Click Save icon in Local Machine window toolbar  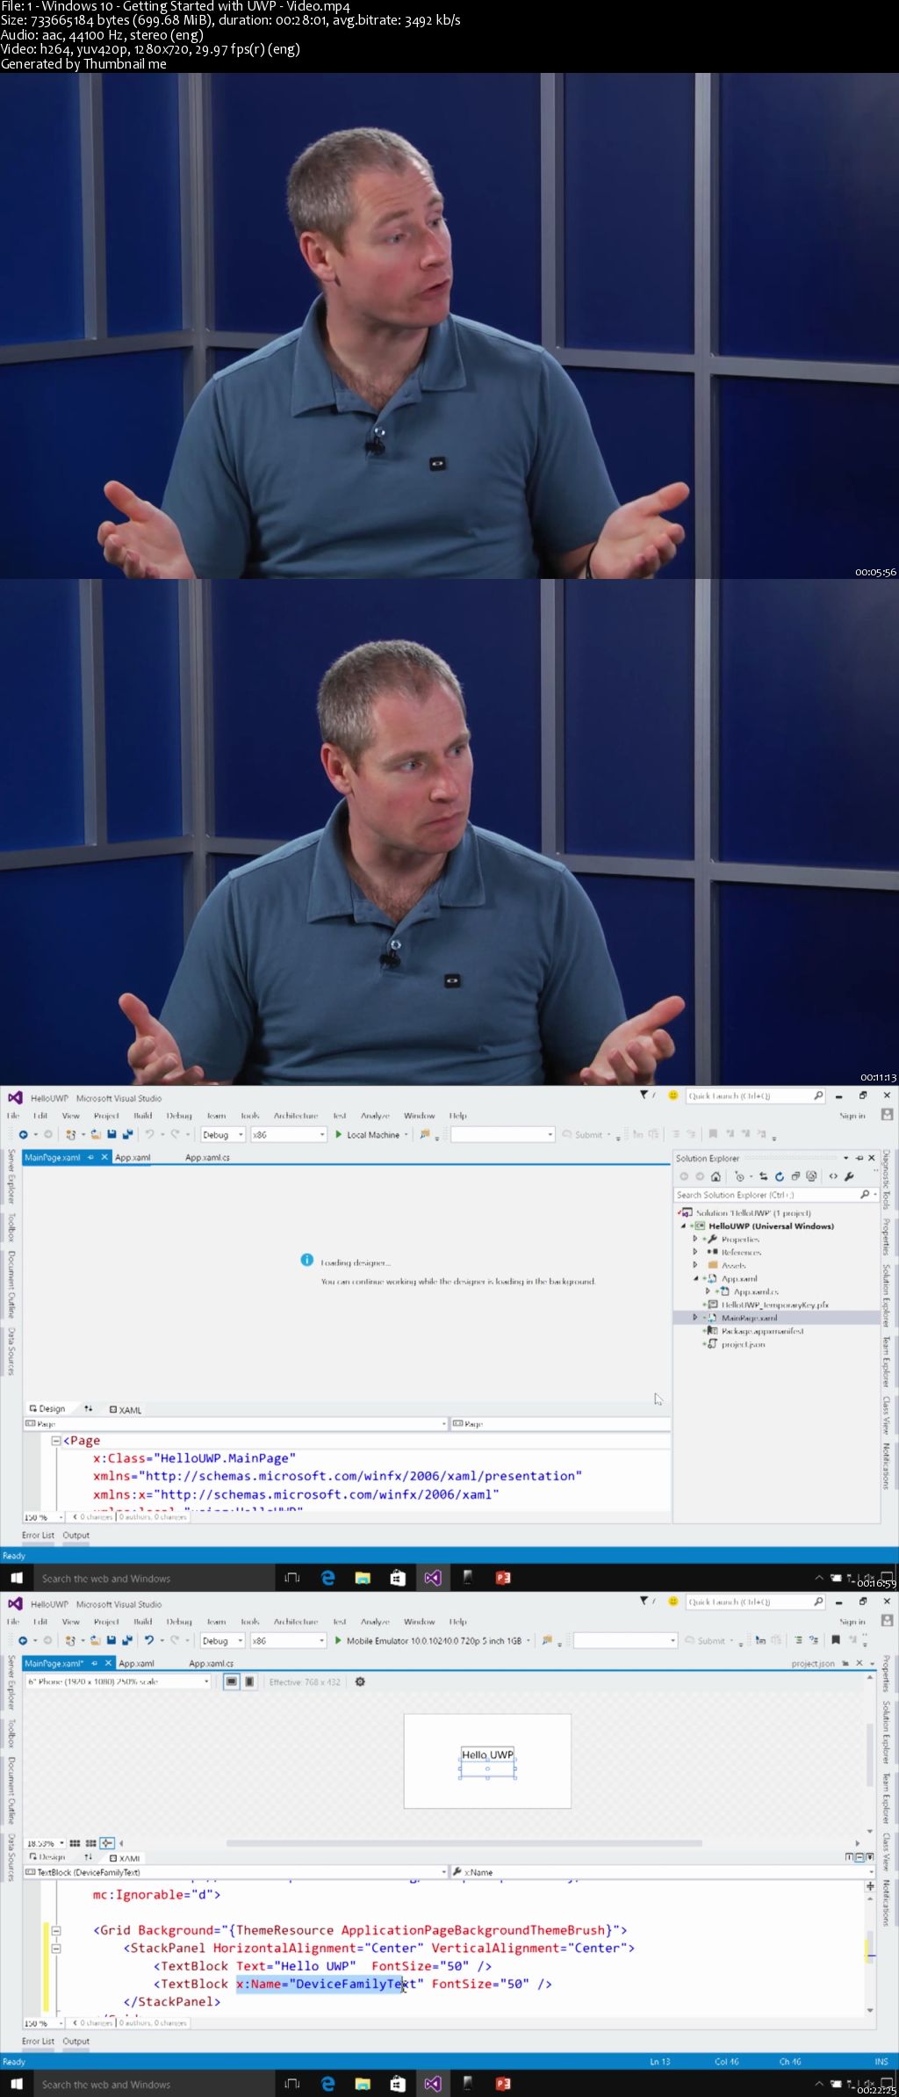pyautogui.click(x=111, y=1135)
